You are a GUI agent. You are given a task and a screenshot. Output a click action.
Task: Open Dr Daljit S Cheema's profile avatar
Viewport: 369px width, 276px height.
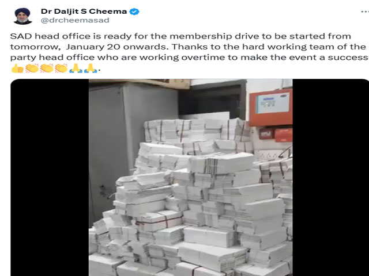point(23,16)
